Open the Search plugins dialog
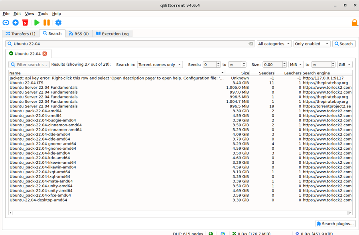 (x=335, y=223)
